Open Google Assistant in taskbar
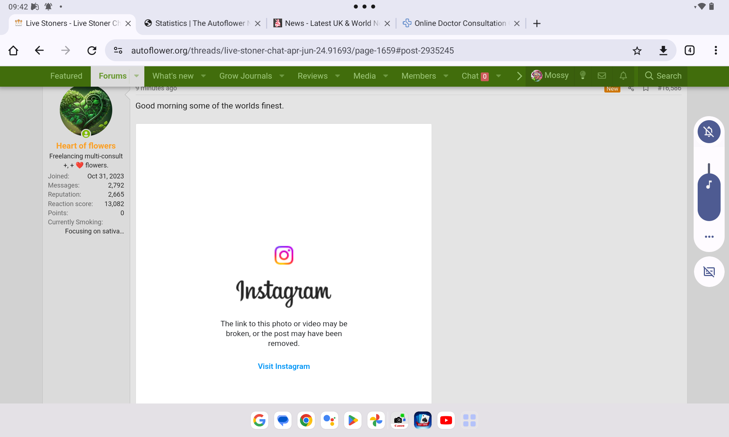 pyautogui.click(x=330, y=421)
